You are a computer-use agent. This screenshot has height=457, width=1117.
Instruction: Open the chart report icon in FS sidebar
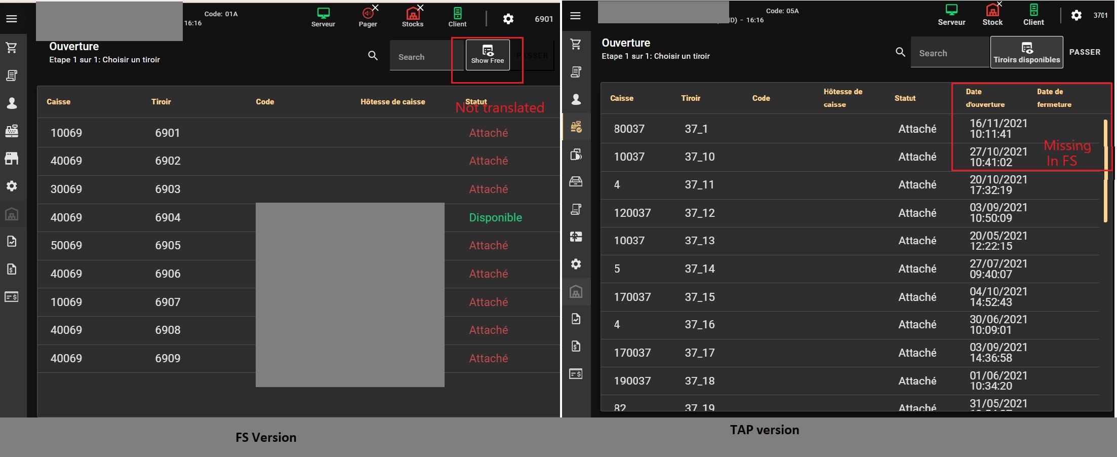[12, 241]
